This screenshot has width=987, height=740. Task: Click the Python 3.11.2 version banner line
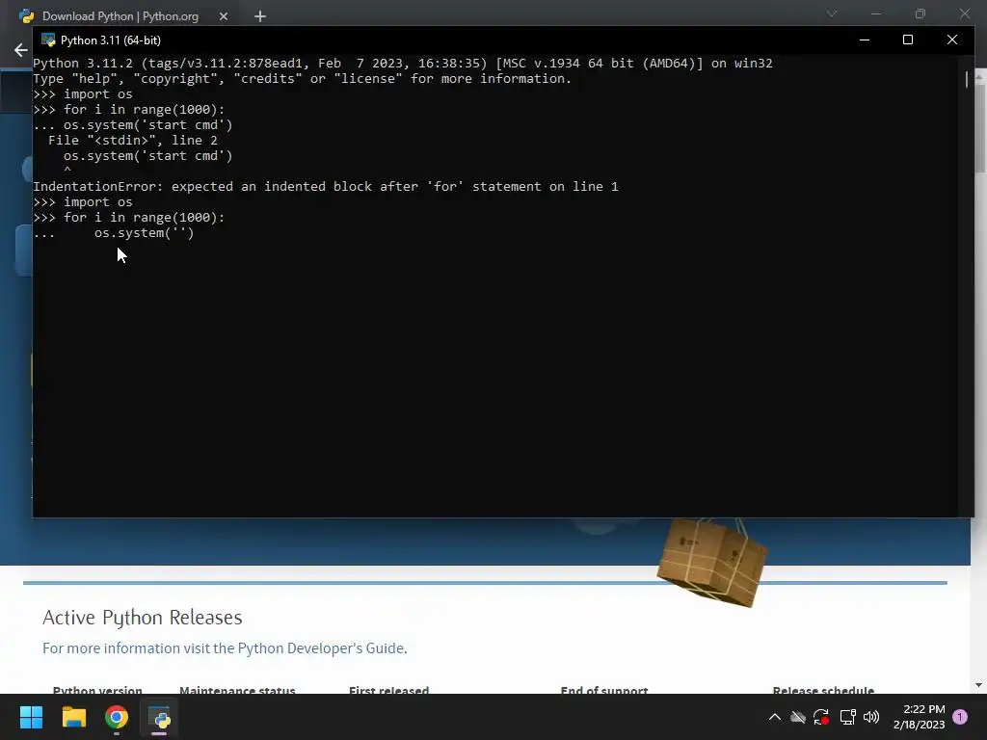[x=403, y=63]
